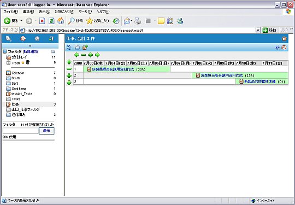Open the ツール menu
This screenshot has height=205, width=295.
(x=85, y=11)
